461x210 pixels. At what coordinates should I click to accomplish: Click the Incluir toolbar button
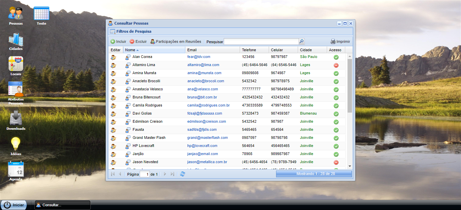coord(118,41)
